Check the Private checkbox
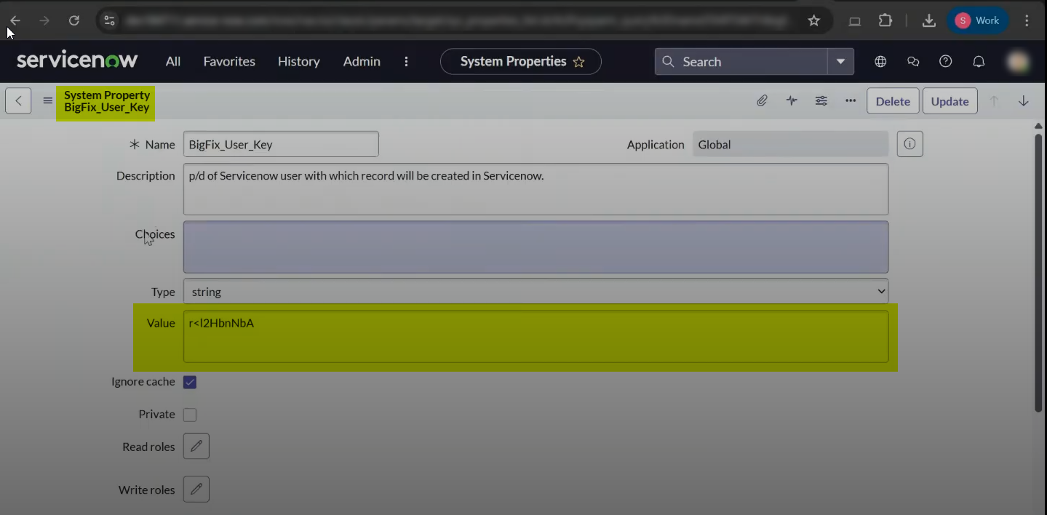 190,415
